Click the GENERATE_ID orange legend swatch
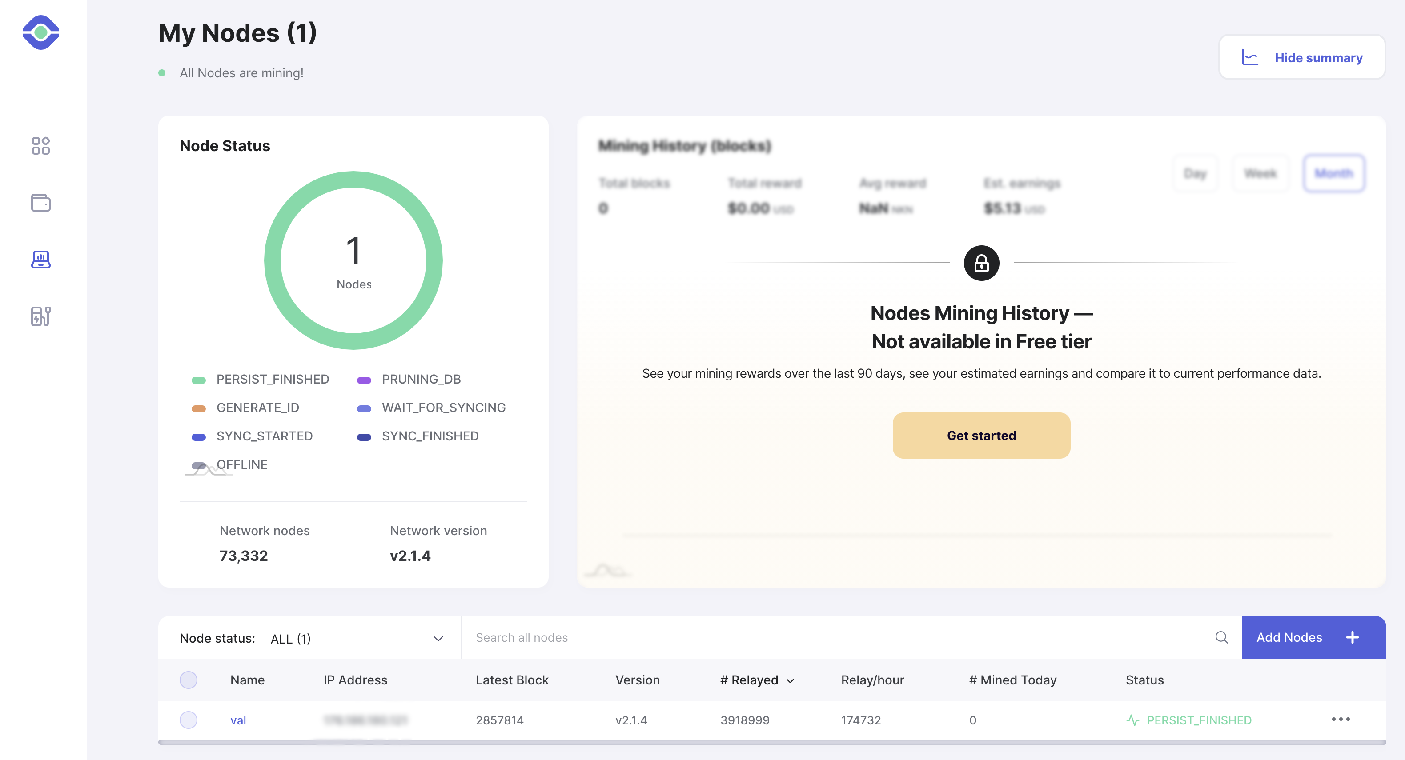Image resolution: width=1405 pixels, height=760 pixels. click(x=199, y=408)
